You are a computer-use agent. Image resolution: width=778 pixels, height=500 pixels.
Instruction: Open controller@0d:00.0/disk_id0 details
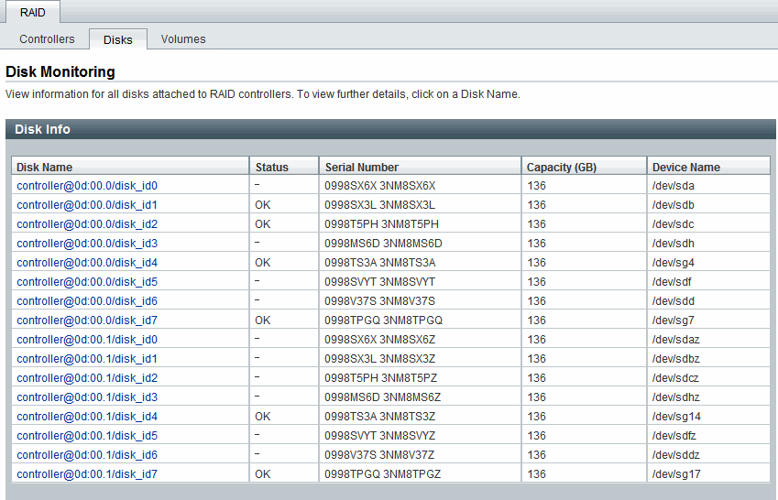click(x=87, y=186)
